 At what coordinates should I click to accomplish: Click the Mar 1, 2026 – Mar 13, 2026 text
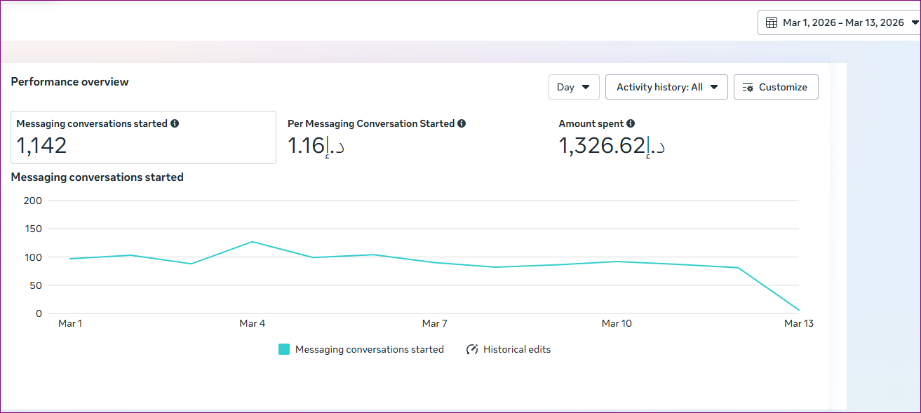point(843,22)
